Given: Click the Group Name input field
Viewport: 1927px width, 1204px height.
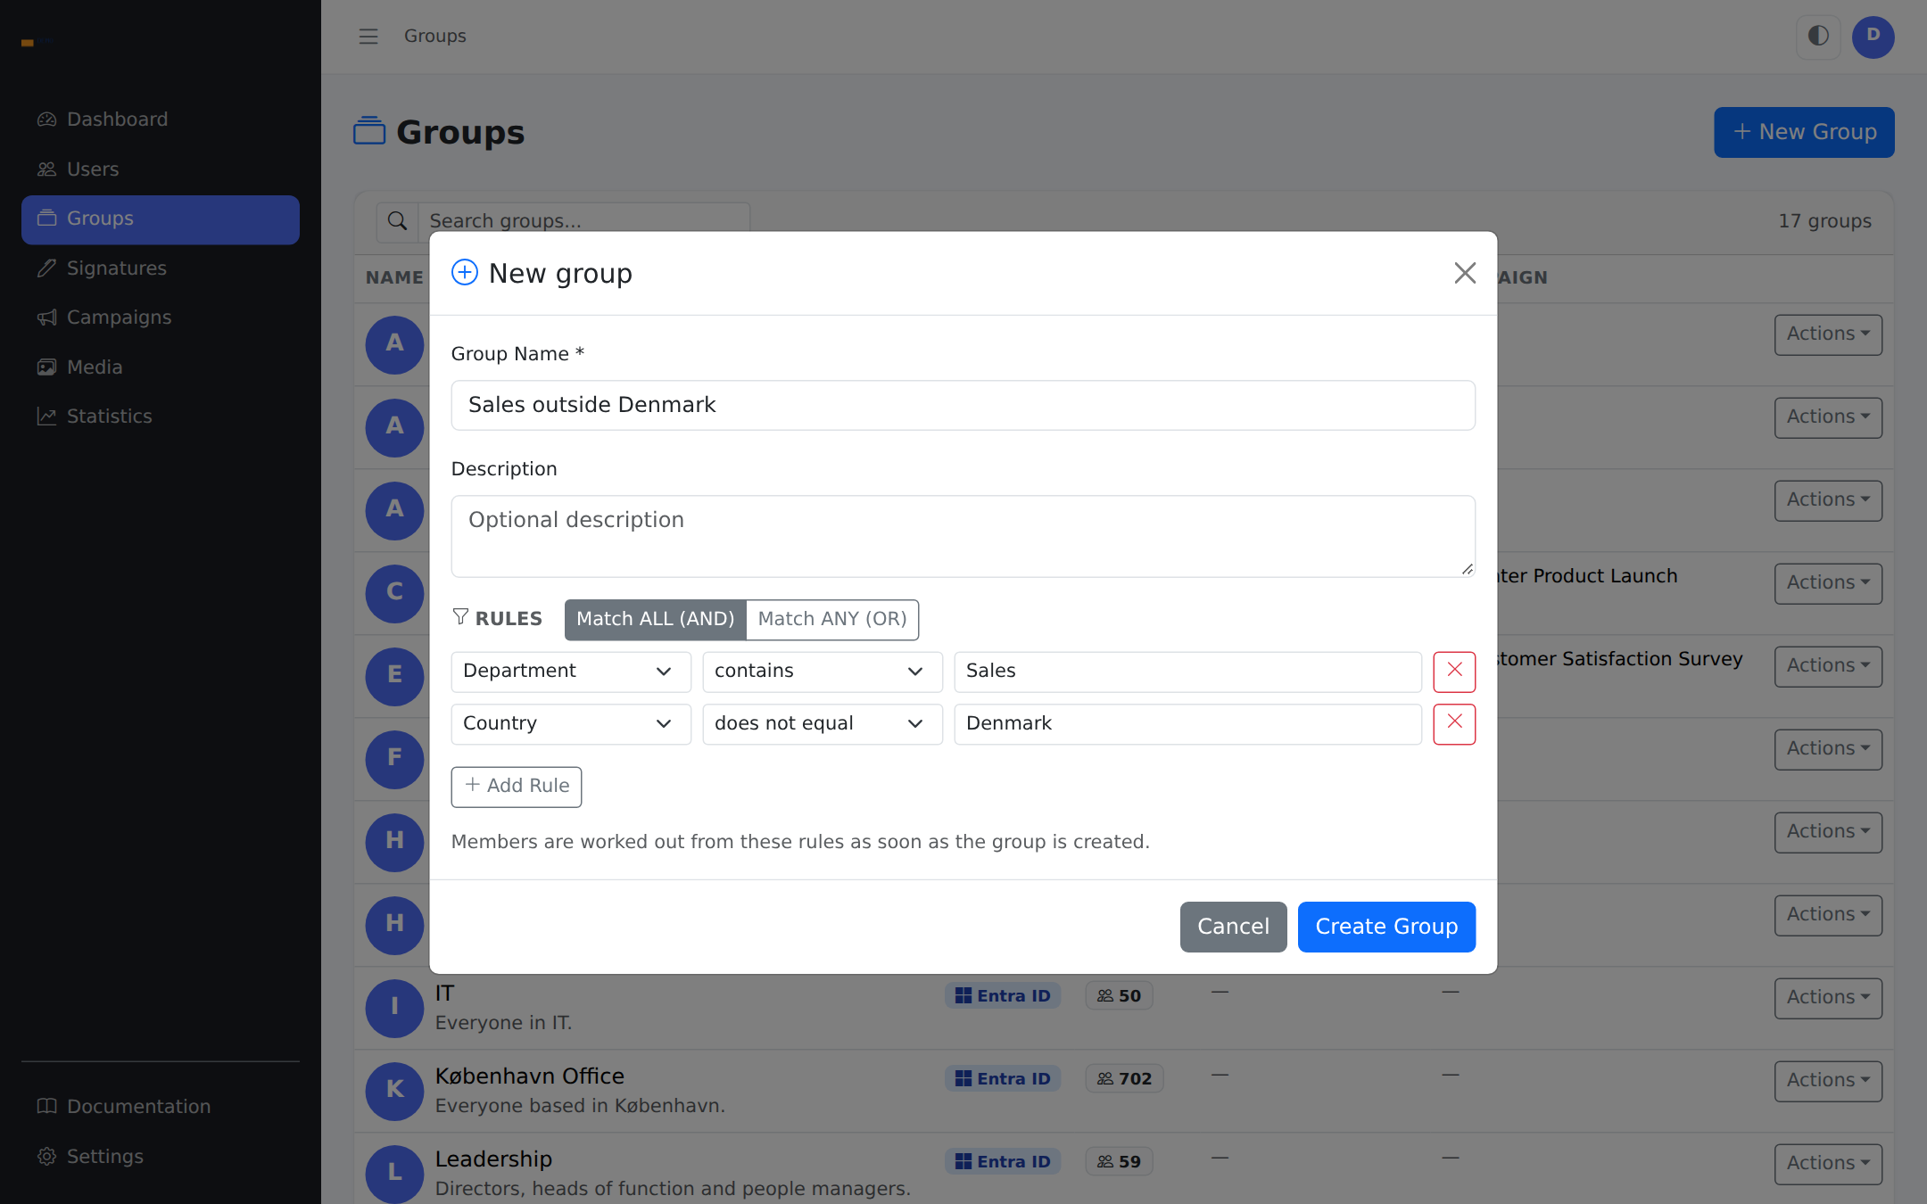Looking at the screenshot, I should click(963, 406).
